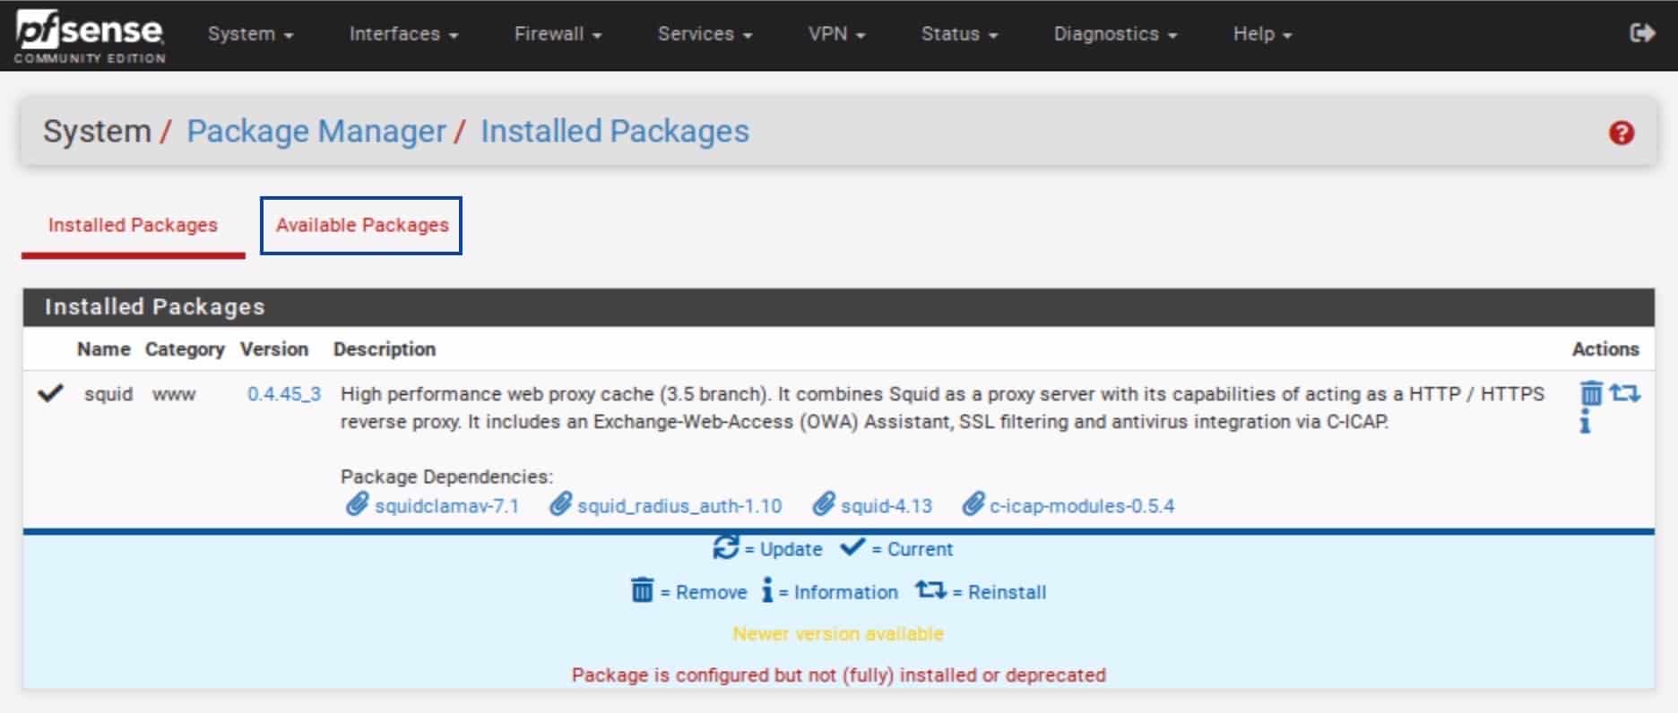The height and width of the screenshot is (713, 1678).
Task: Click the Version column header
Action: tap(274, 349)
